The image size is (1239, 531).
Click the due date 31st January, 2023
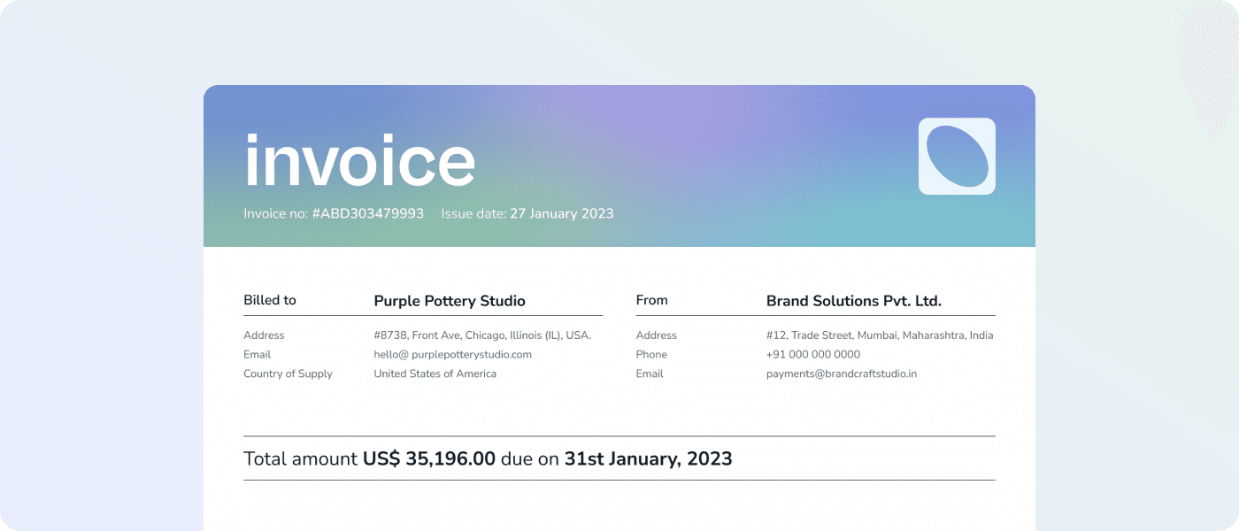click(648, 458)
